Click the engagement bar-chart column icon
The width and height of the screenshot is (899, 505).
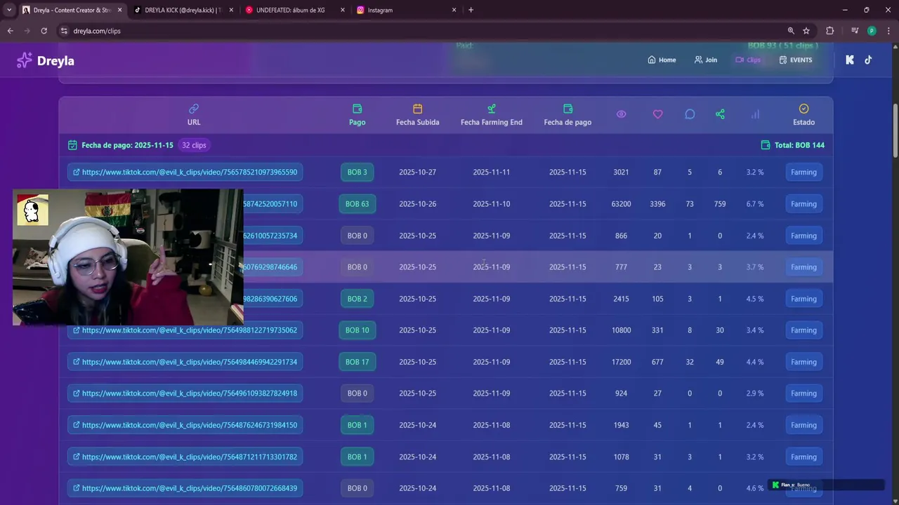pos(755,114)
